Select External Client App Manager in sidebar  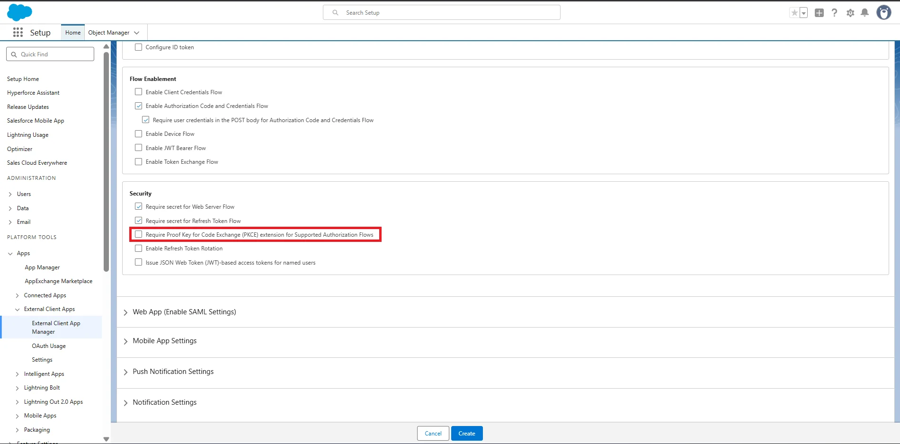(x=56, y=327)
